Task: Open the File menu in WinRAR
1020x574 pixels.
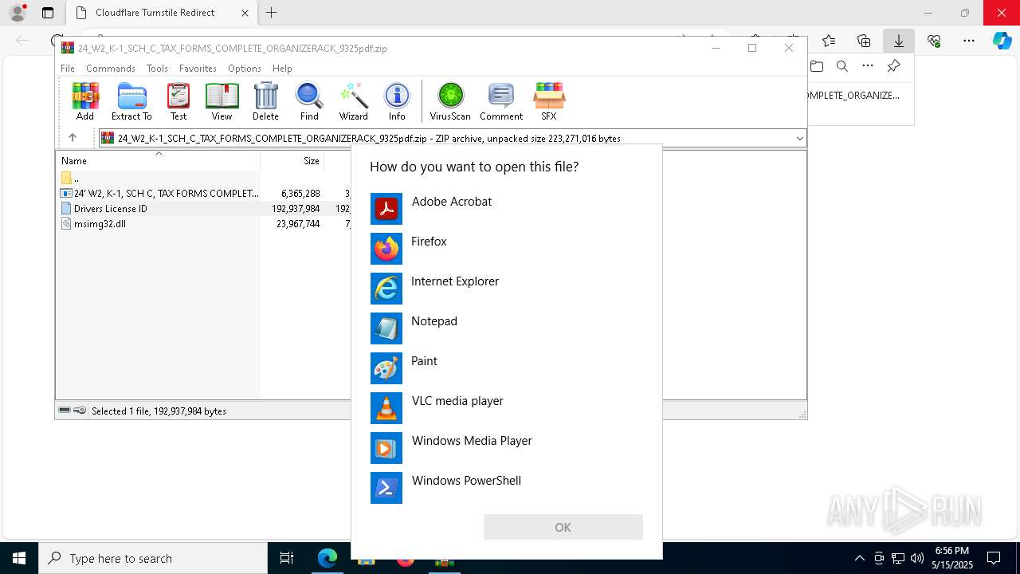Action: point(68,69)
